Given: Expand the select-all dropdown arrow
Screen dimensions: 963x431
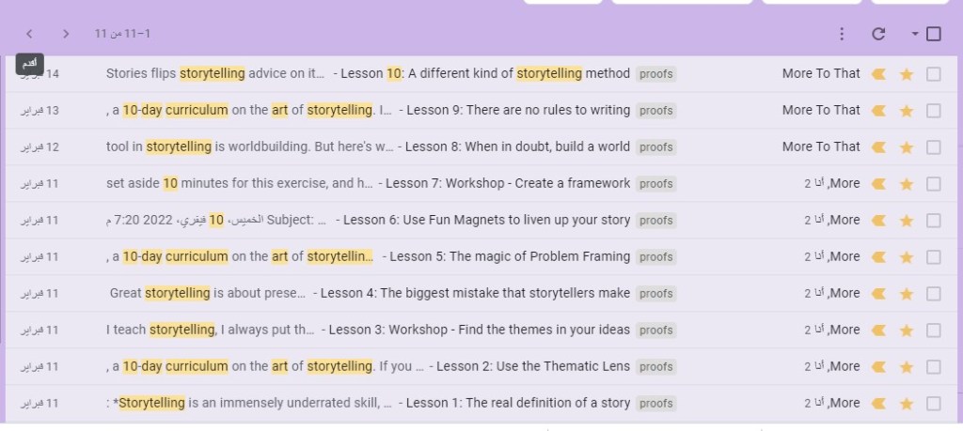Looking at the screenshot, I should (915, 35).
